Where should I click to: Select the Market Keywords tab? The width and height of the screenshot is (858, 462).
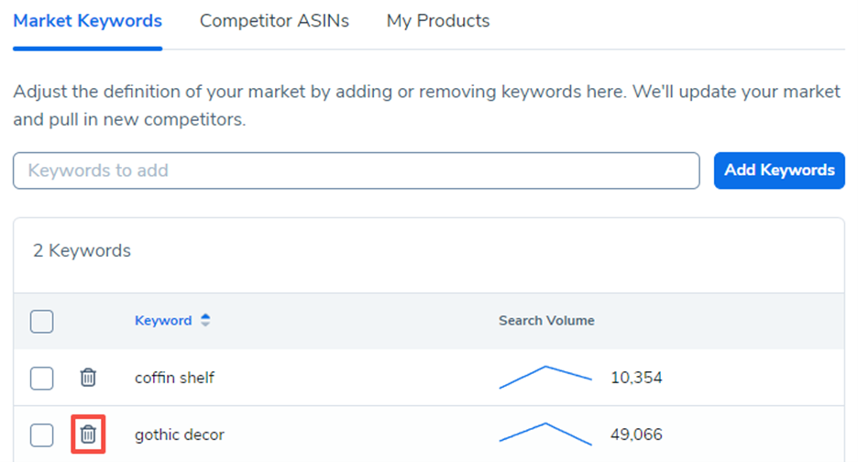(x=88, y=20)
